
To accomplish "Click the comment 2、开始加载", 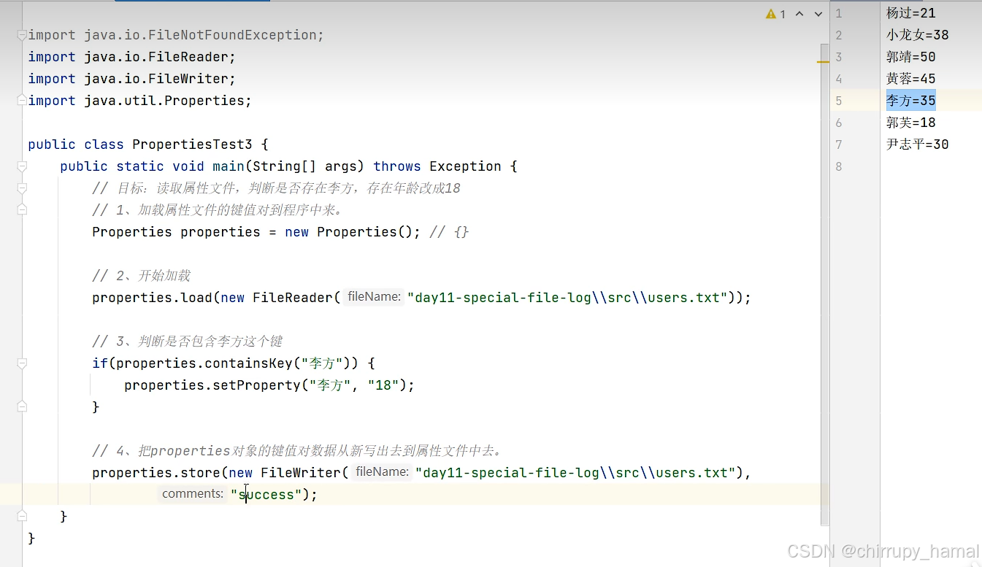I will tap(141, 276).
